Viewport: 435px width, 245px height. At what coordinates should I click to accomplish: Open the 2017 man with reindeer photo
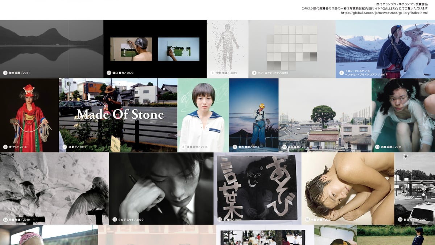coord(385,49)
